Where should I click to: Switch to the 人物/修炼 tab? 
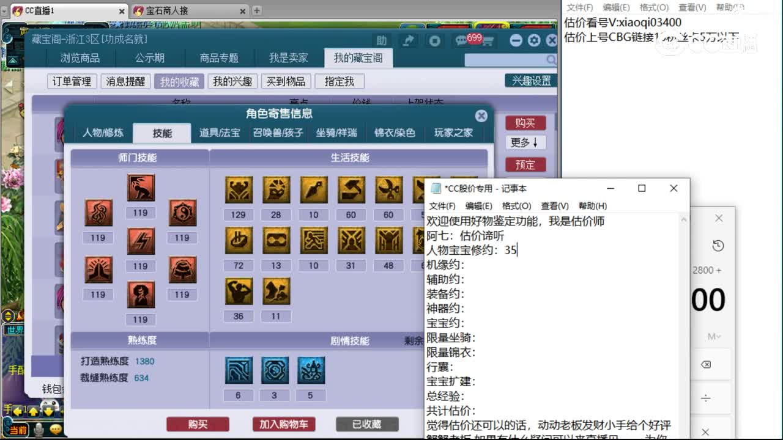[102, 133]
